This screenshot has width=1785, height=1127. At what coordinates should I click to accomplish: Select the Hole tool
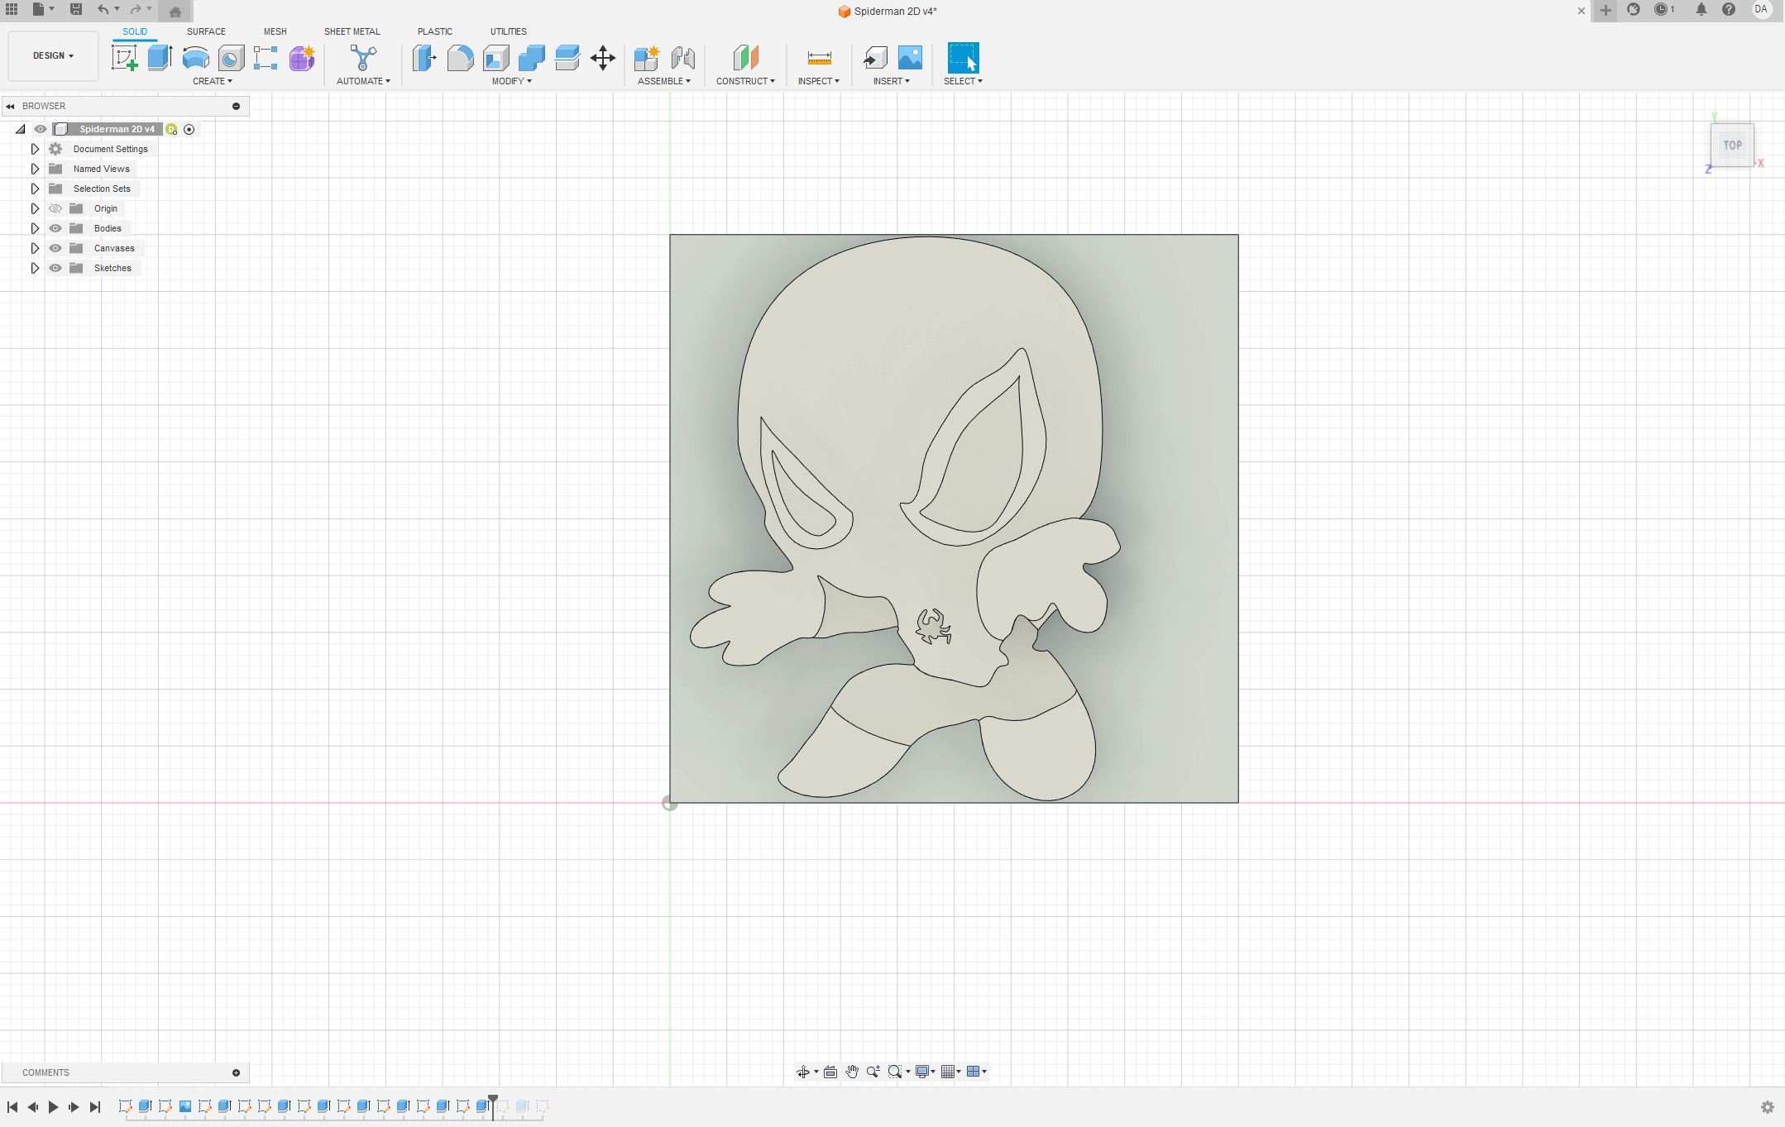[x=231, y=58]
